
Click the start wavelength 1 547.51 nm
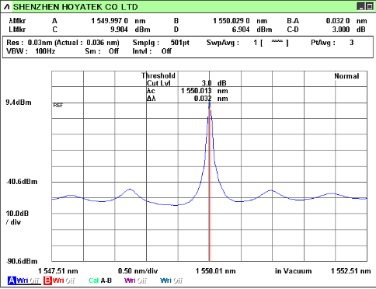(x=58, y=271)
